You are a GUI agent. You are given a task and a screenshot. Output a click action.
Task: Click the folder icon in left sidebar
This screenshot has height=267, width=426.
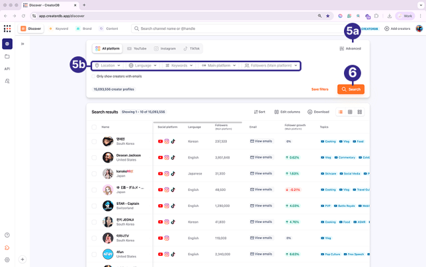click(7, 57)
